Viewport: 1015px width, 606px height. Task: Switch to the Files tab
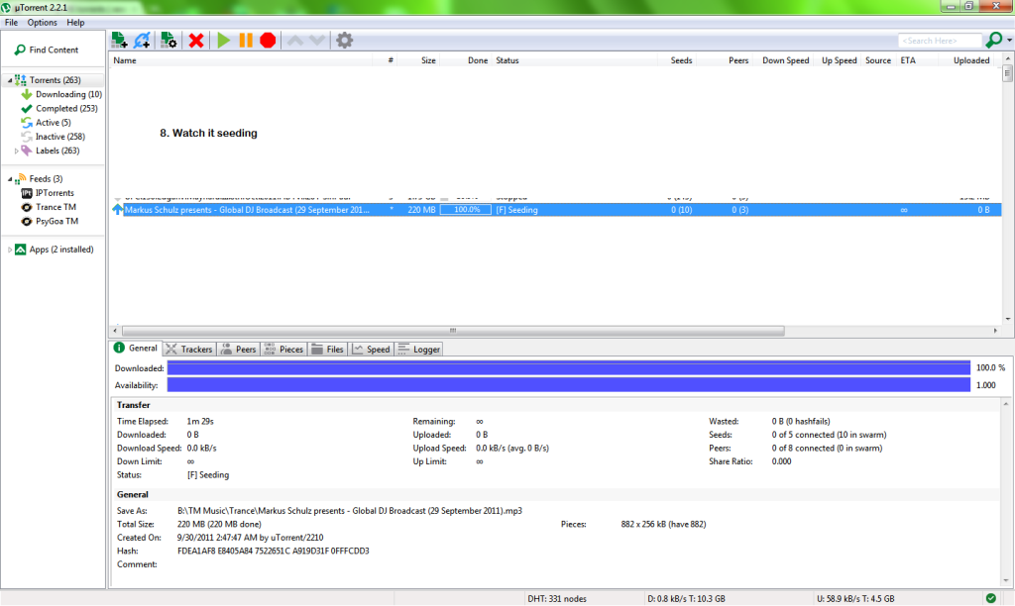(328, 350)
